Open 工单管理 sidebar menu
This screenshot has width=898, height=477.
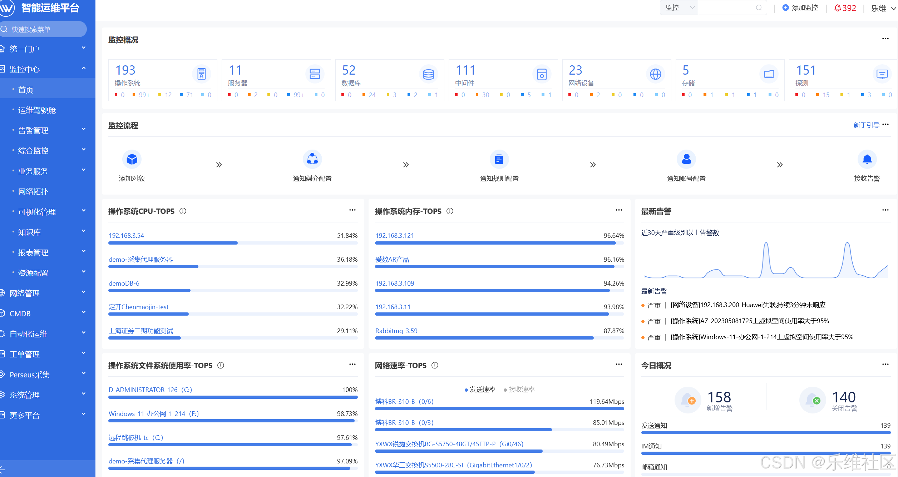click(x=48, y=354)
